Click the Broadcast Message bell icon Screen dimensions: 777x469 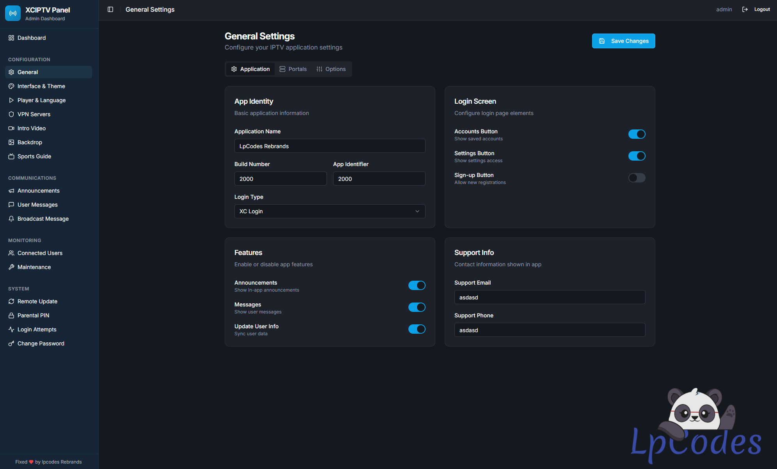11,219
